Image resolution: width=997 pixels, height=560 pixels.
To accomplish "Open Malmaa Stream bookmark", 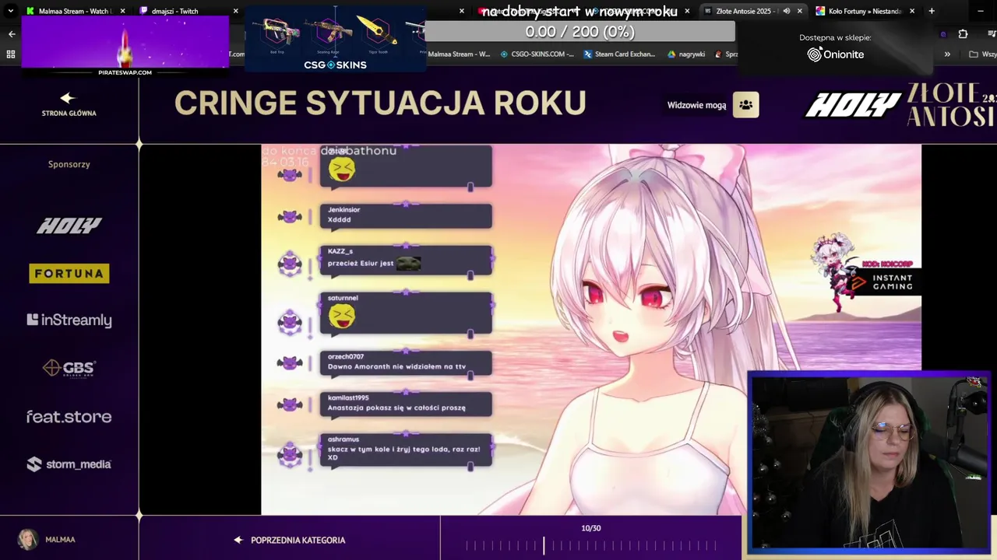I will coord(459,54).
